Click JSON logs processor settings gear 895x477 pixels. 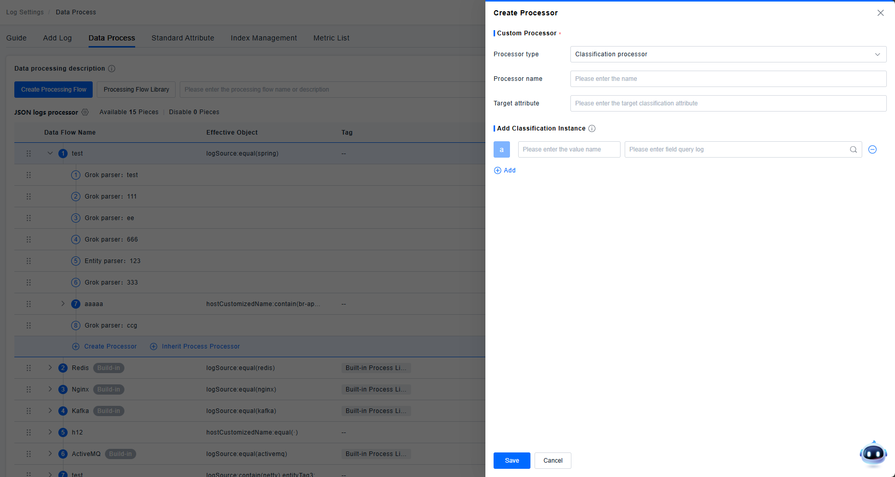85,112
